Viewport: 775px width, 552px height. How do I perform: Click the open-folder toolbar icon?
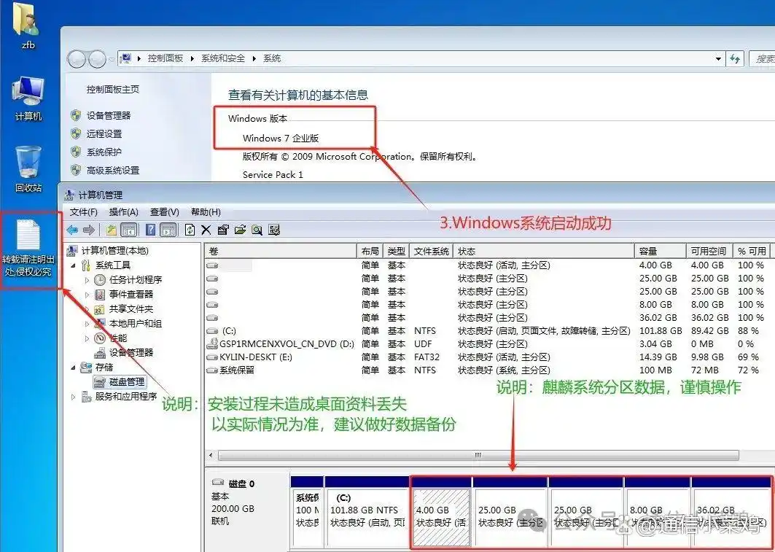(x=240, y=230)
